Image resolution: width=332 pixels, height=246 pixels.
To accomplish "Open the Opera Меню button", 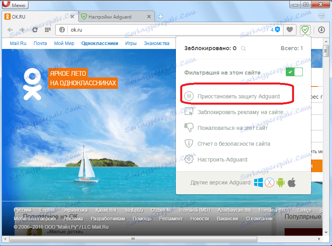I will point(15,5).
